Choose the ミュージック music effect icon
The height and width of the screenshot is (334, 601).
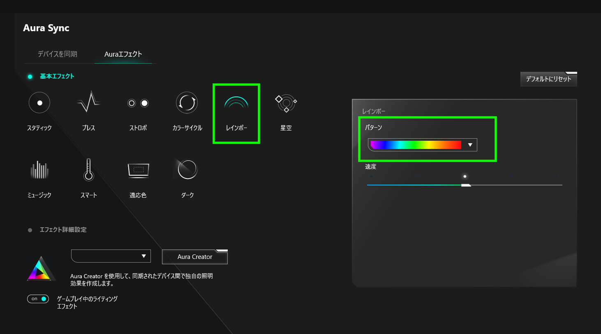click(x=39, y=170)
